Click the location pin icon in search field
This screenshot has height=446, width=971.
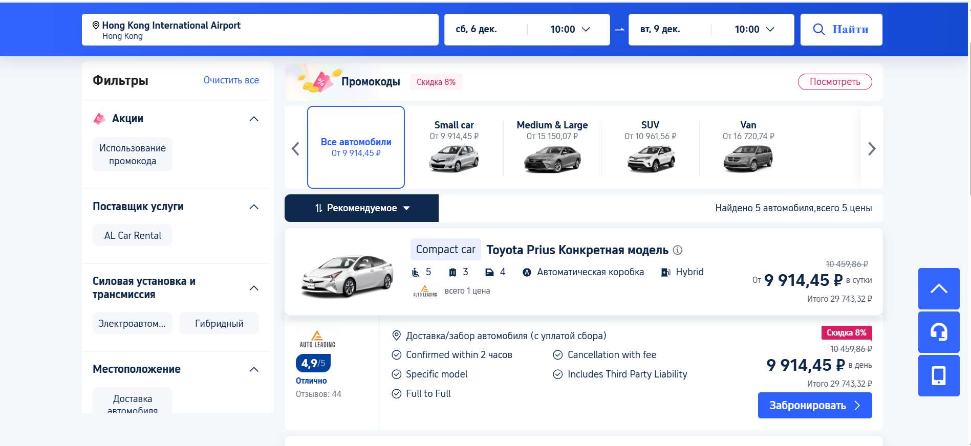pyautogui.click(x=96, y=25)
